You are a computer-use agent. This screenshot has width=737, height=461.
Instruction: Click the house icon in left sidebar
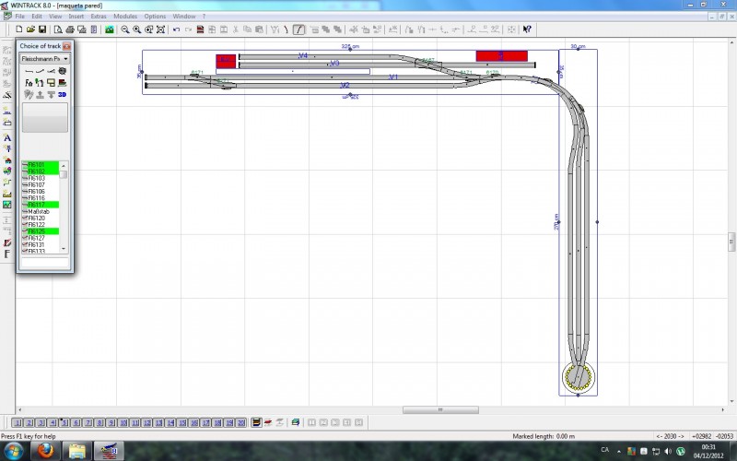coord(7,160)
